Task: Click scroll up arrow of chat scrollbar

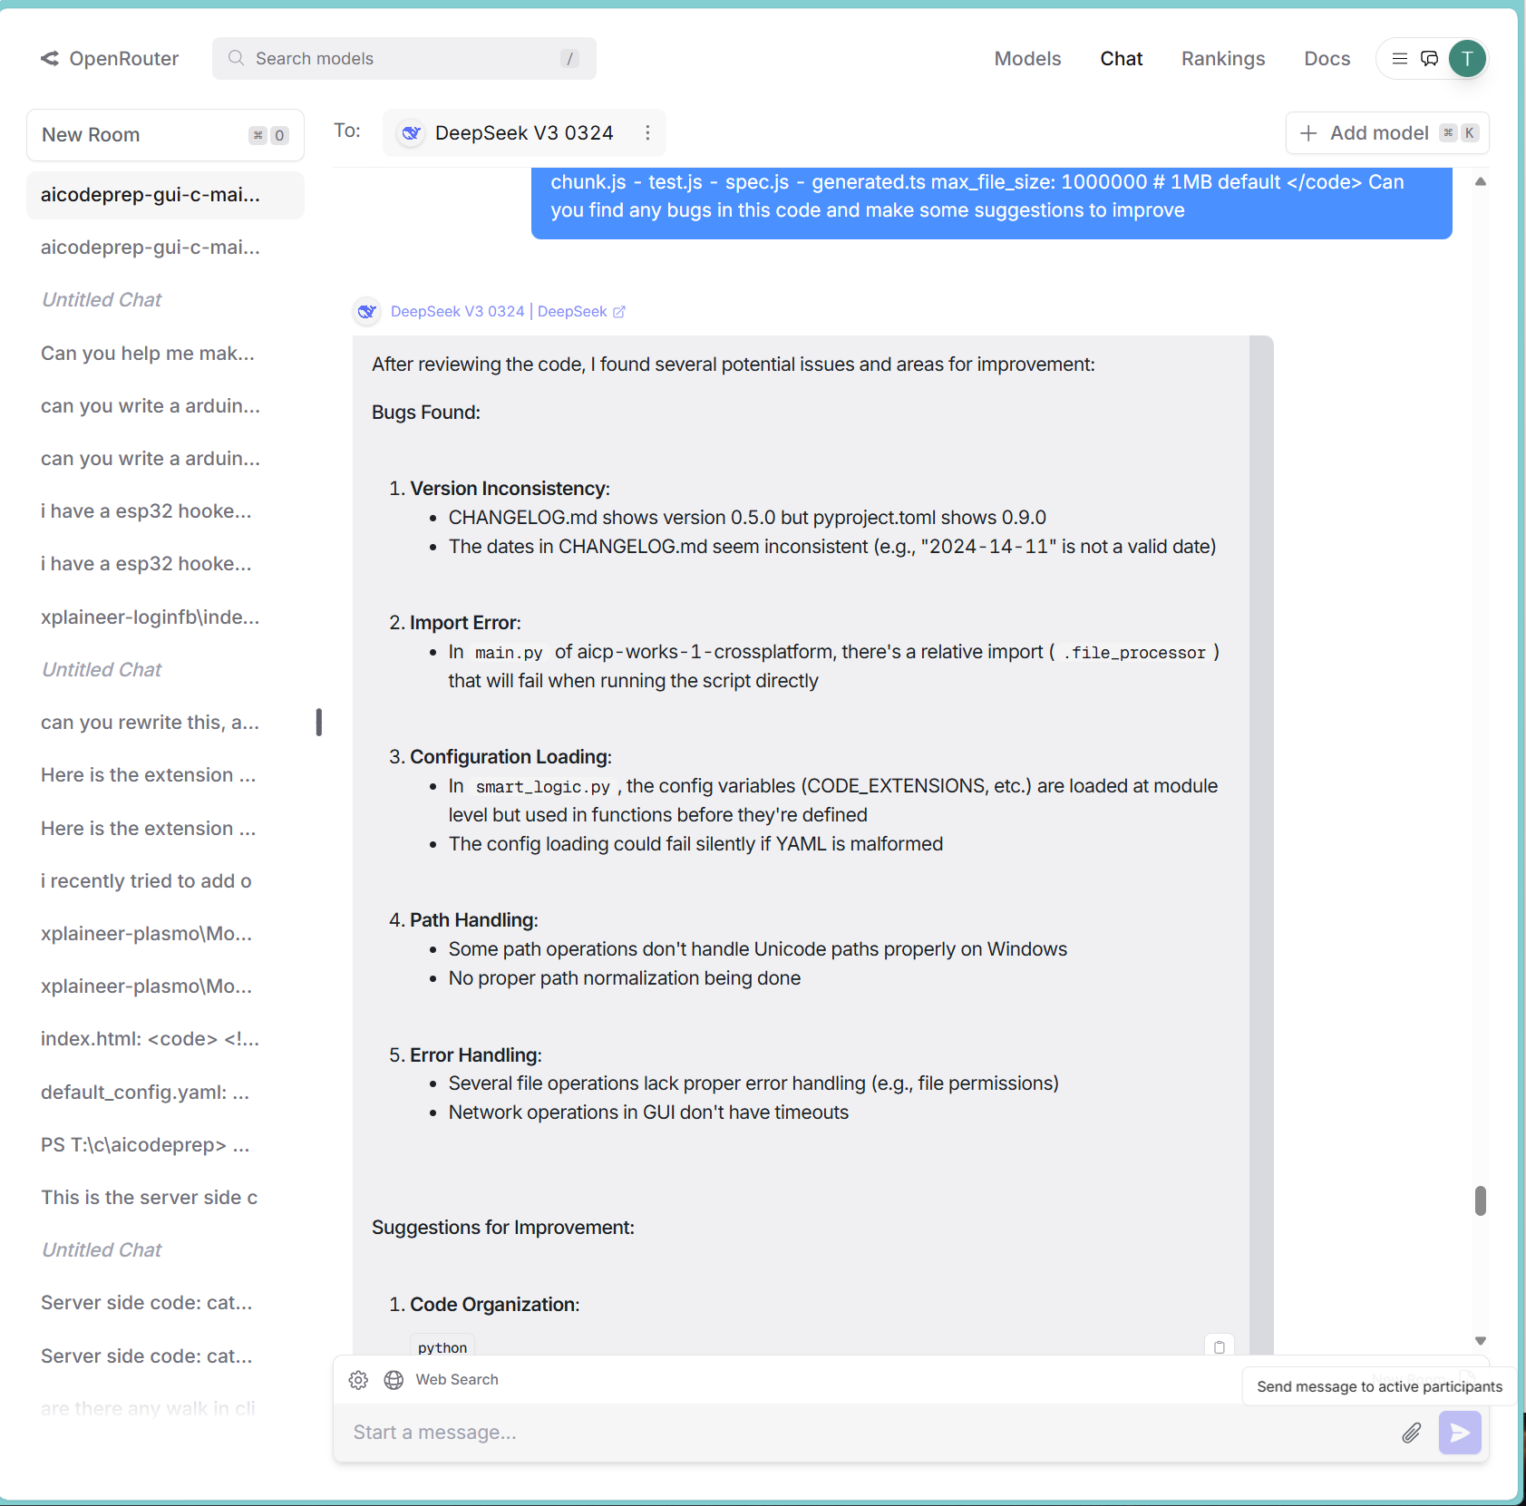Action: (x=1481, y=182)
